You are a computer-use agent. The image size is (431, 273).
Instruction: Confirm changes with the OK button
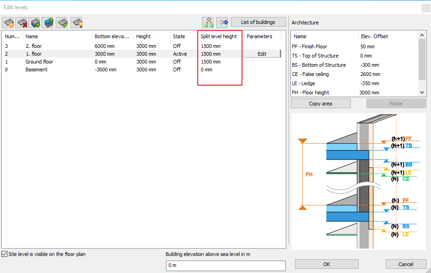[326, 264]
